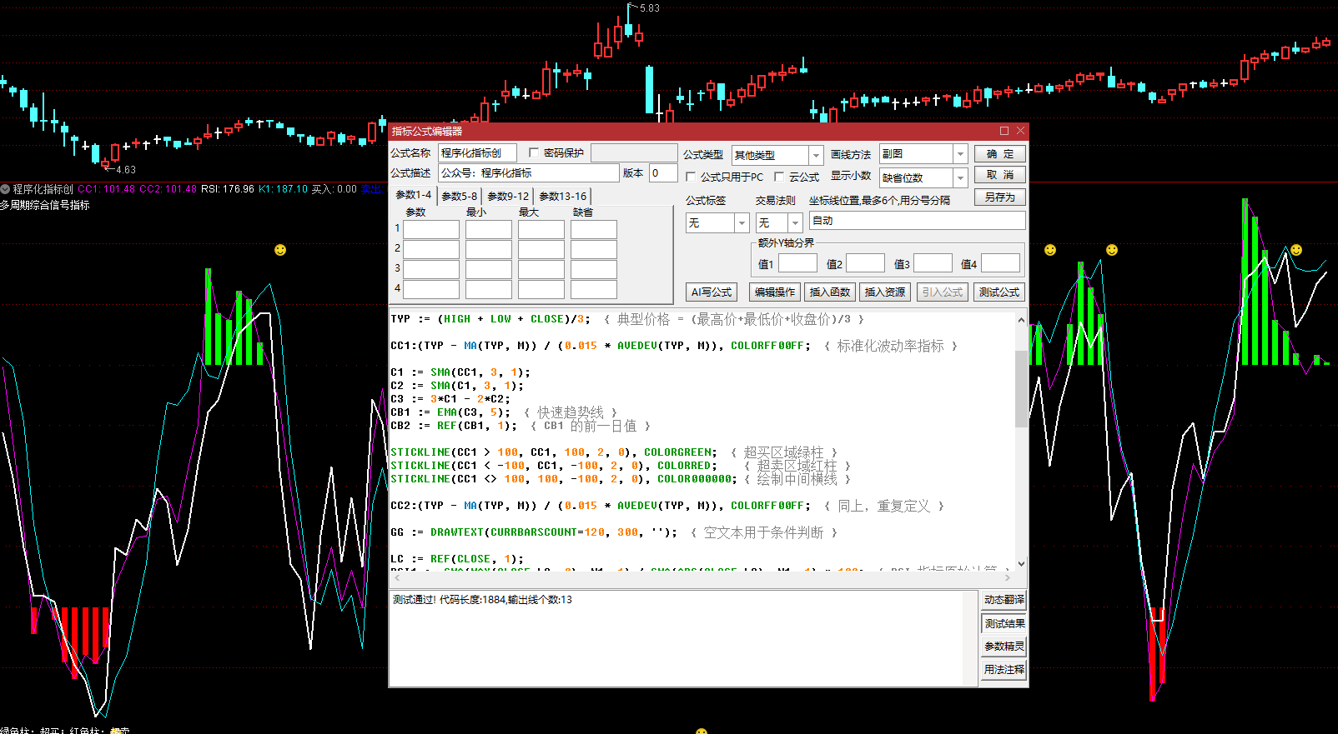1338x734 pixels.
Task: Click the code editor's scroll-left arrow
Action: coord(397,577)
